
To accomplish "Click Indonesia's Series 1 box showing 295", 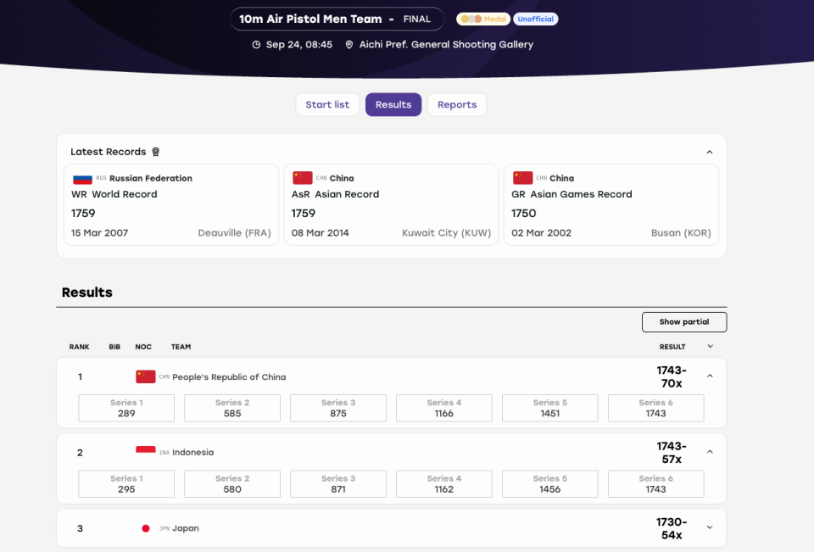I will (126, 484).
